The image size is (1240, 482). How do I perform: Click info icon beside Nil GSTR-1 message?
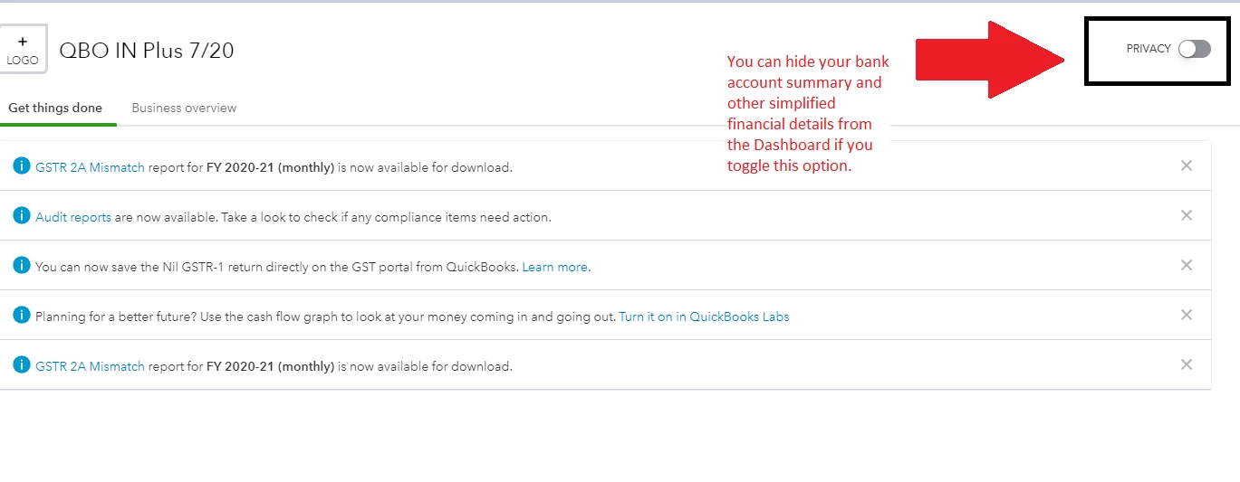point(22,266)
